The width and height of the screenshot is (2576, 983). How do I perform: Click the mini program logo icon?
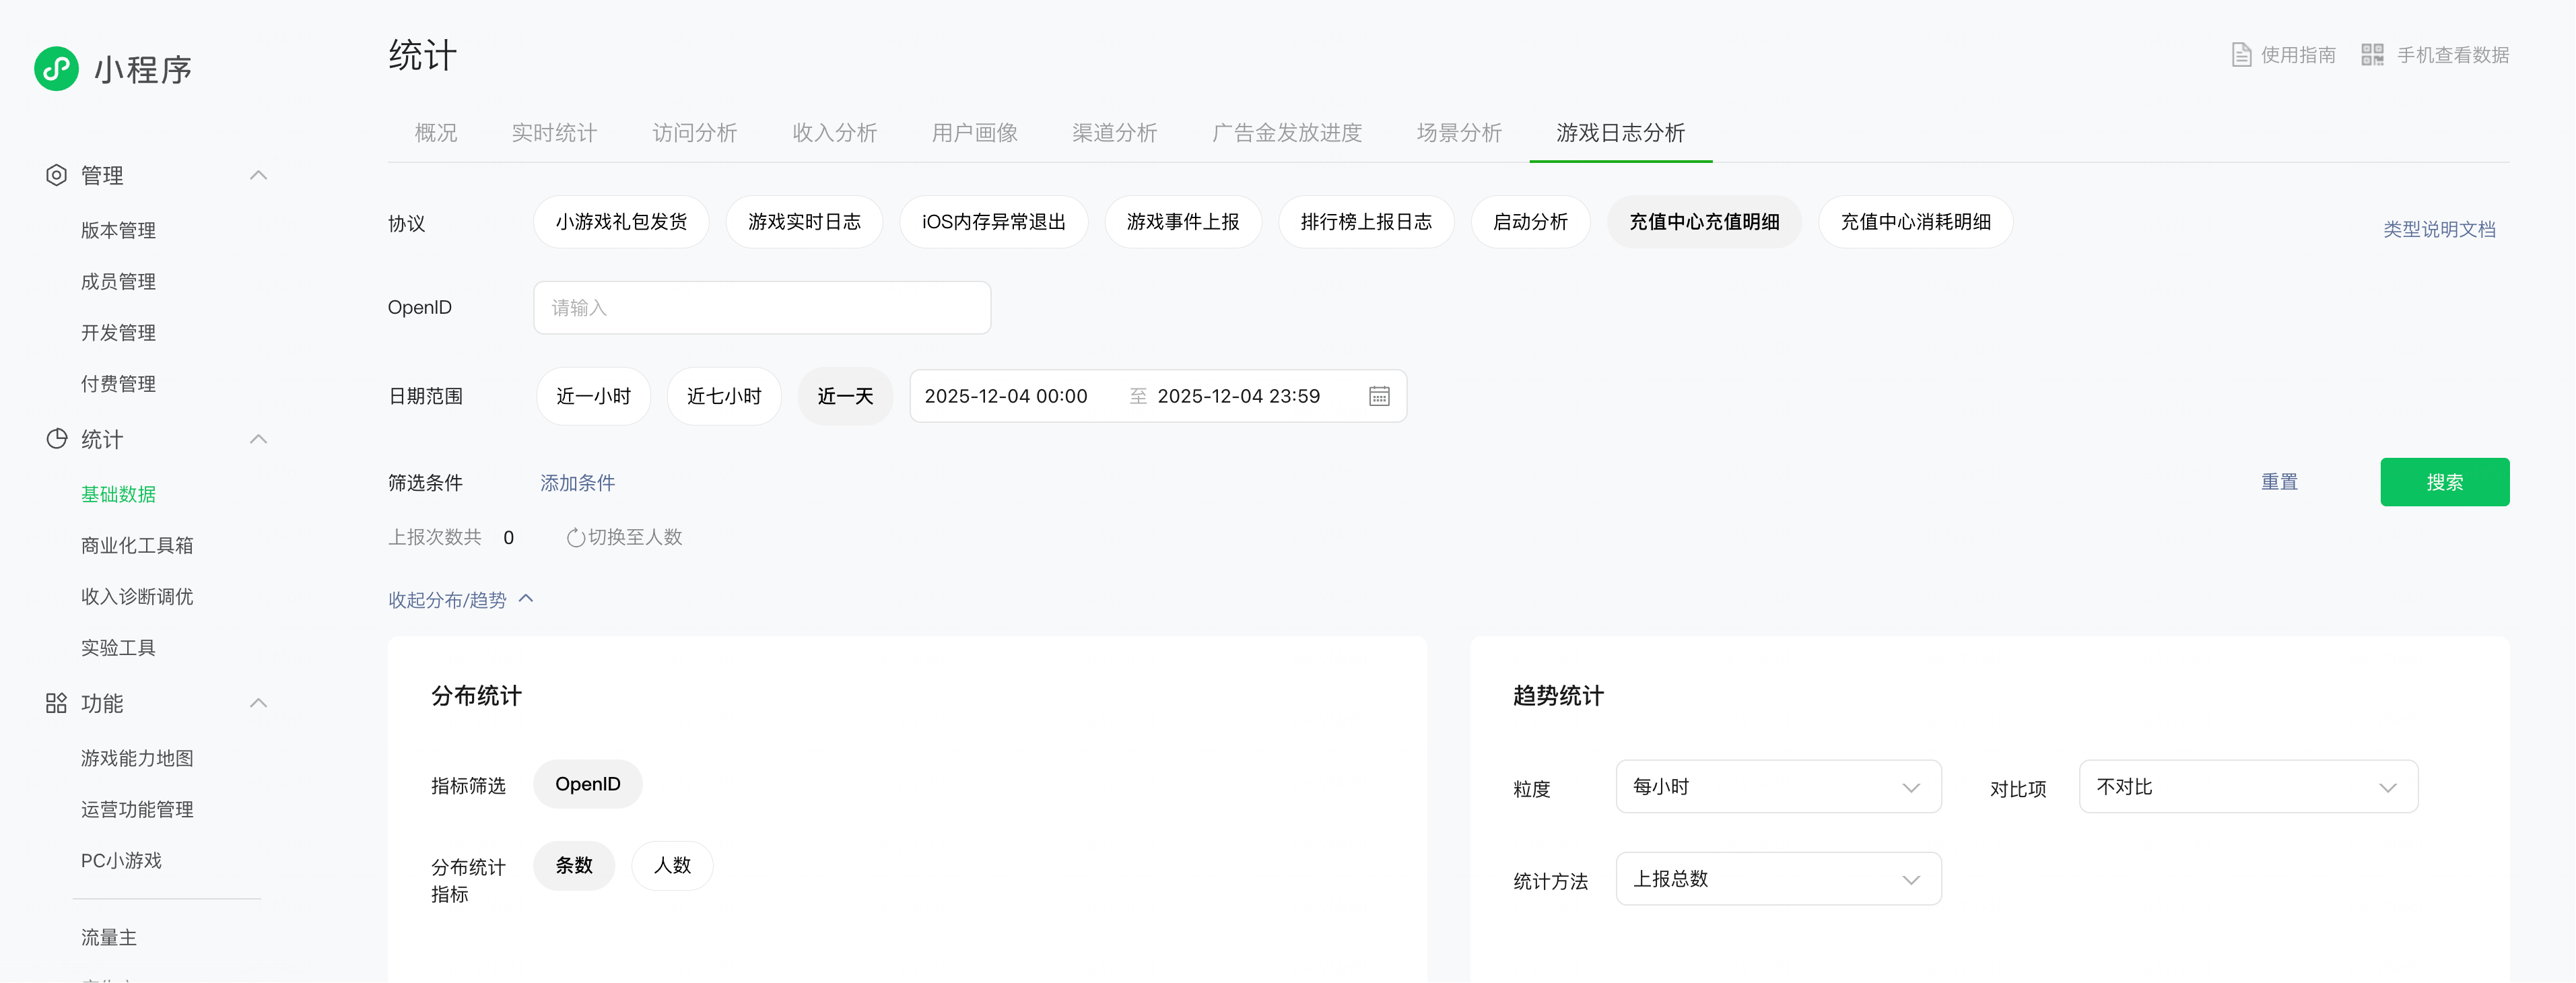point(56,68)
